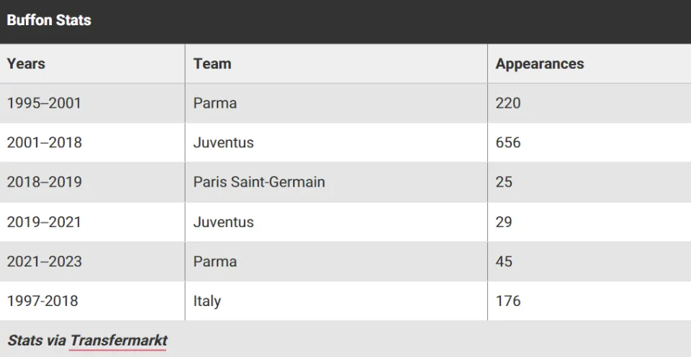
Task: Click Parma in the 2021–2023 row
Action: (x=215, y=261)
